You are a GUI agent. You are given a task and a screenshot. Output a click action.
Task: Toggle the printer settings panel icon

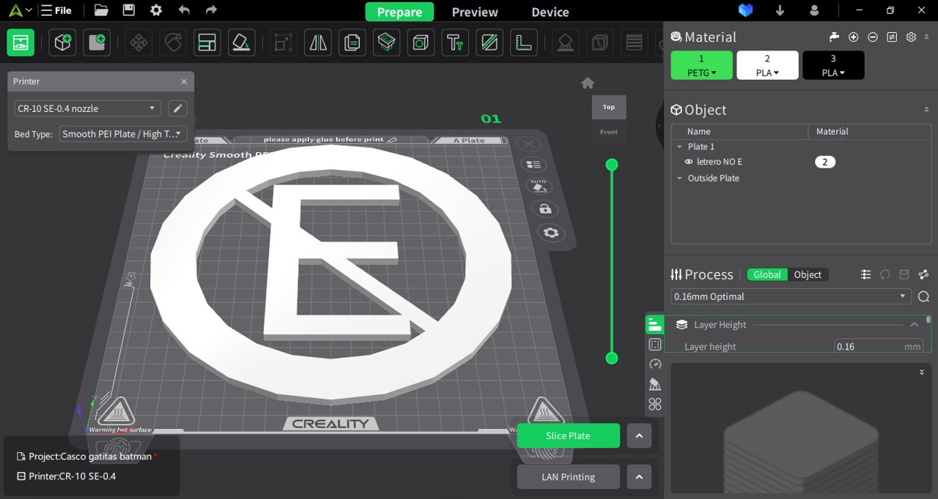pos(21,42)
